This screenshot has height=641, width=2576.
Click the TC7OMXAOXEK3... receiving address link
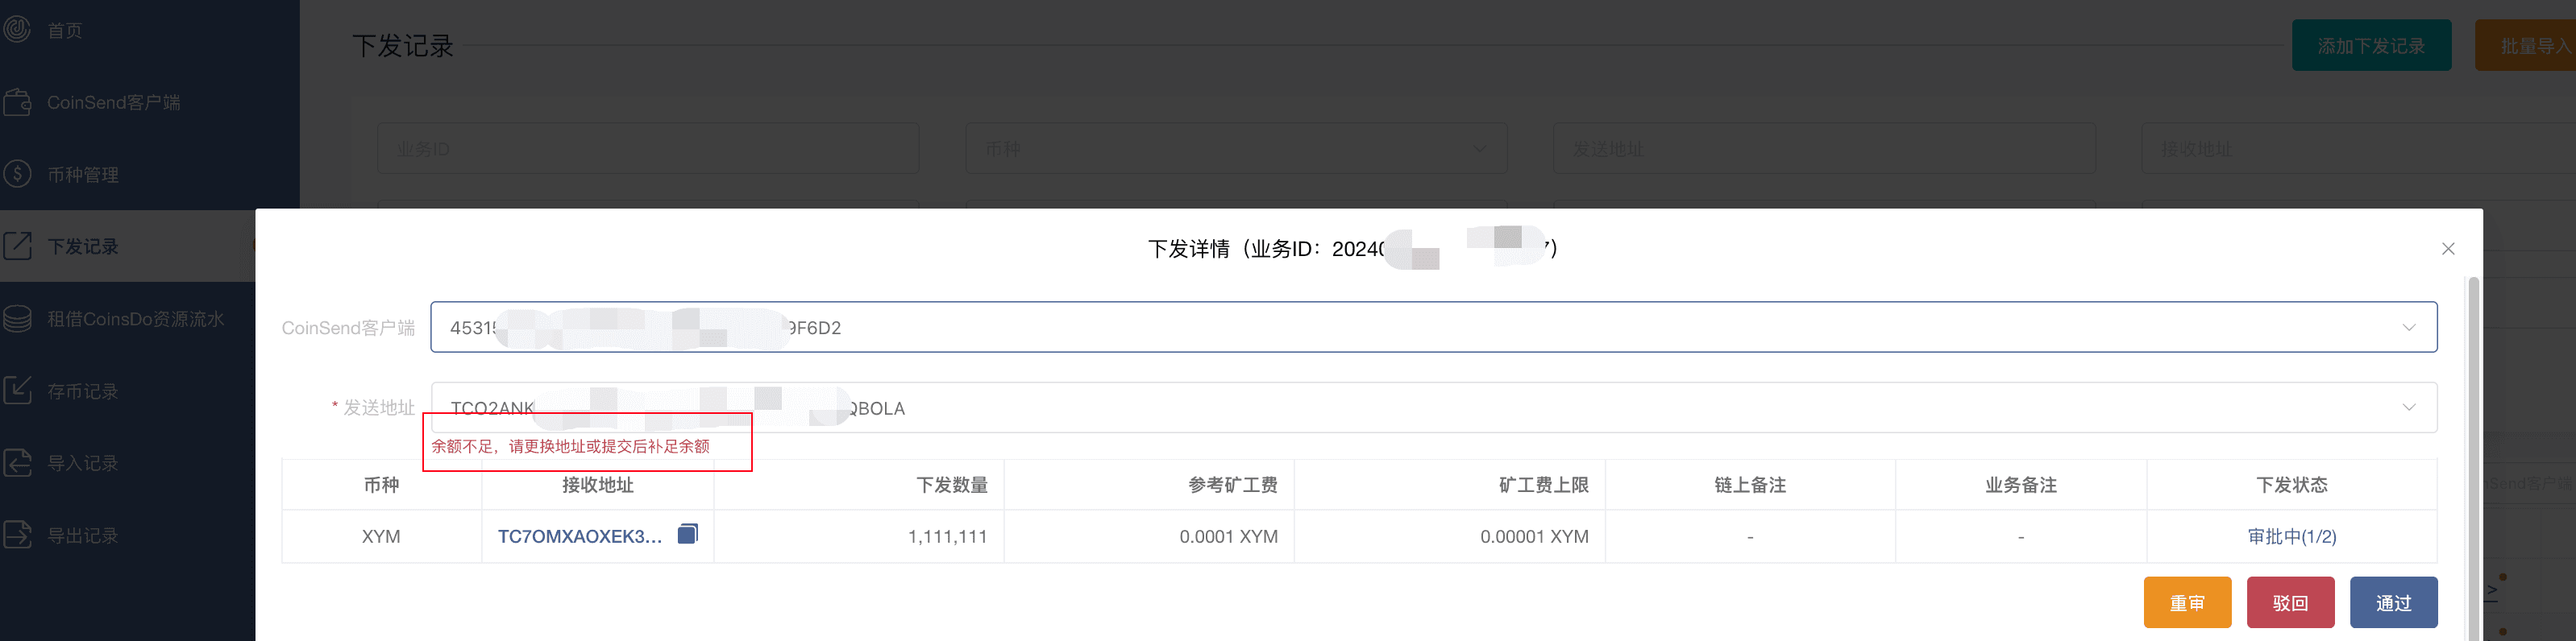pyautogui.click(x=579, y=537)
